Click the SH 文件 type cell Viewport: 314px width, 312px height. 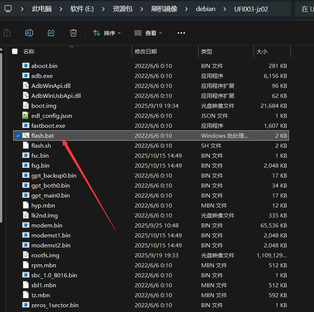coord(211,146)
